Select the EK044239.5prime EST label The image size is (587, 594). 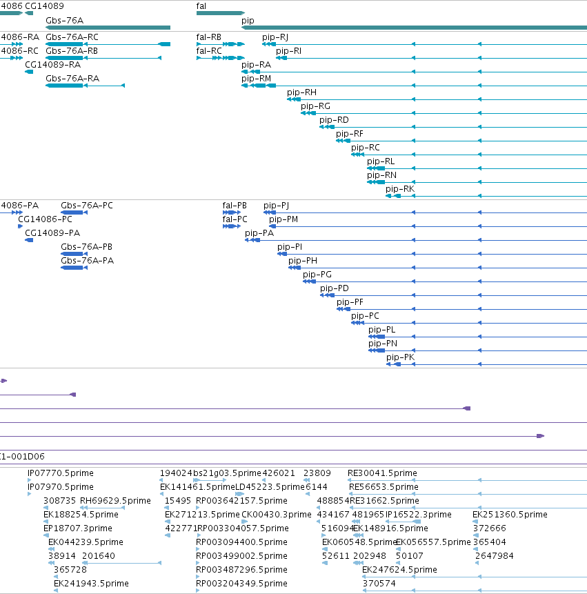[86, 542]
